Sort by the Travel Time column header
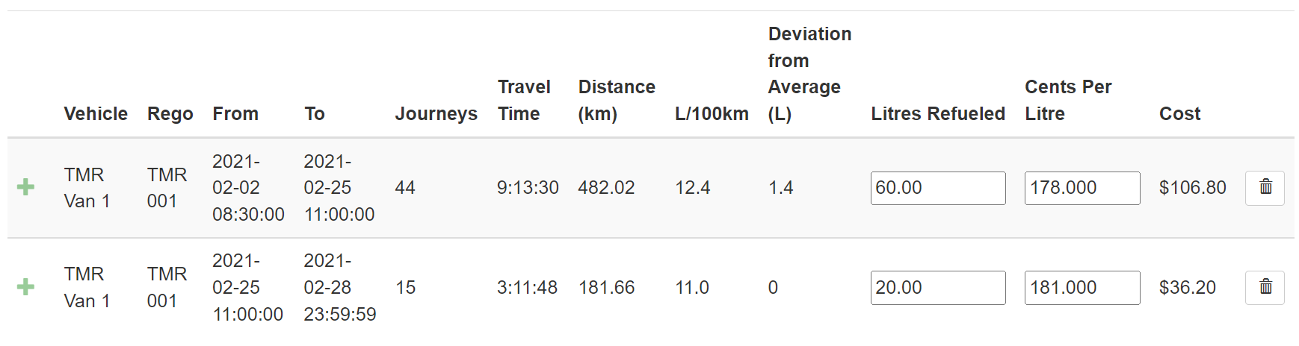This screenshot has height=346, width=1299. click(x=524, y=100)
